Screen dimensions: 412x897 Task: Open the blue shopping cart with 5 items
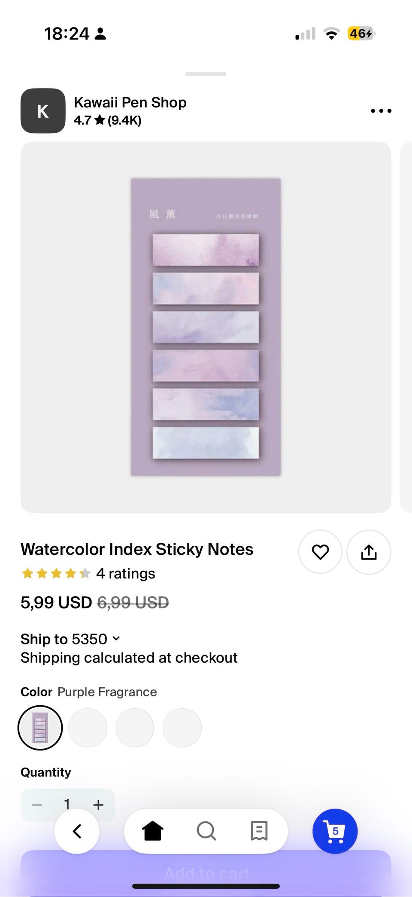(x=335, y=831)
